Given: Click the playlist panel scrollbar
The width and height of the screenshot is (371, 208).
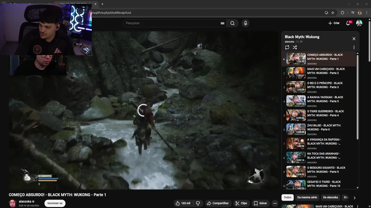Looking at the screenshot, I should pyautogui.click(x=357, y=96).
